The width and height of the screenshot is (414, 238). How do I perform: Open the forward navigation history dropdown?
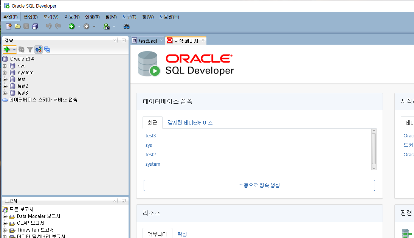pos(94,26)
